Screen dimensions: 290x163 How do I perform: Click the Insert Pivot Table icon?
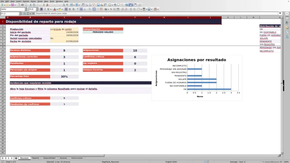tap(105, 5)
